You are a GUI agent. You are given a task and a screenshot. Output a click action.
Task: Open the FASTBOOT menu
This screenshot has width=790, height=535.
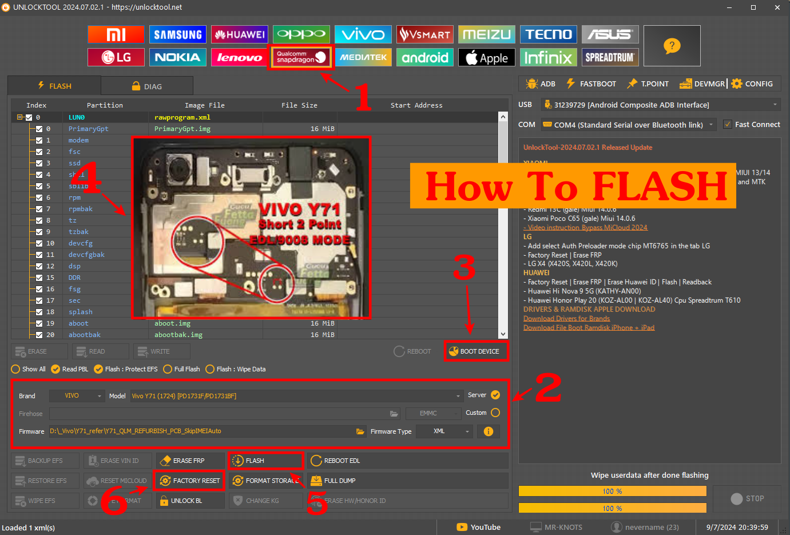591,84
